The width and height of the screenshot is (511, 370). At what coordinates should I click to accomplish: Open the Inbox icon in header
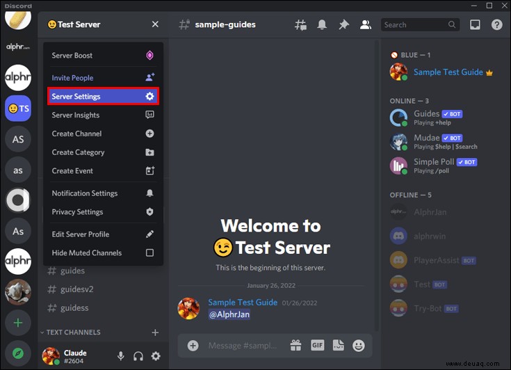coord(475,25)
